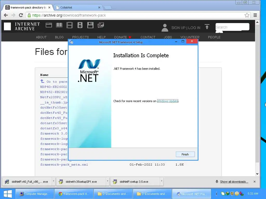Viewport: 266px width, 199px height.
Task: Reload the archive.org page
Action: 21,15
